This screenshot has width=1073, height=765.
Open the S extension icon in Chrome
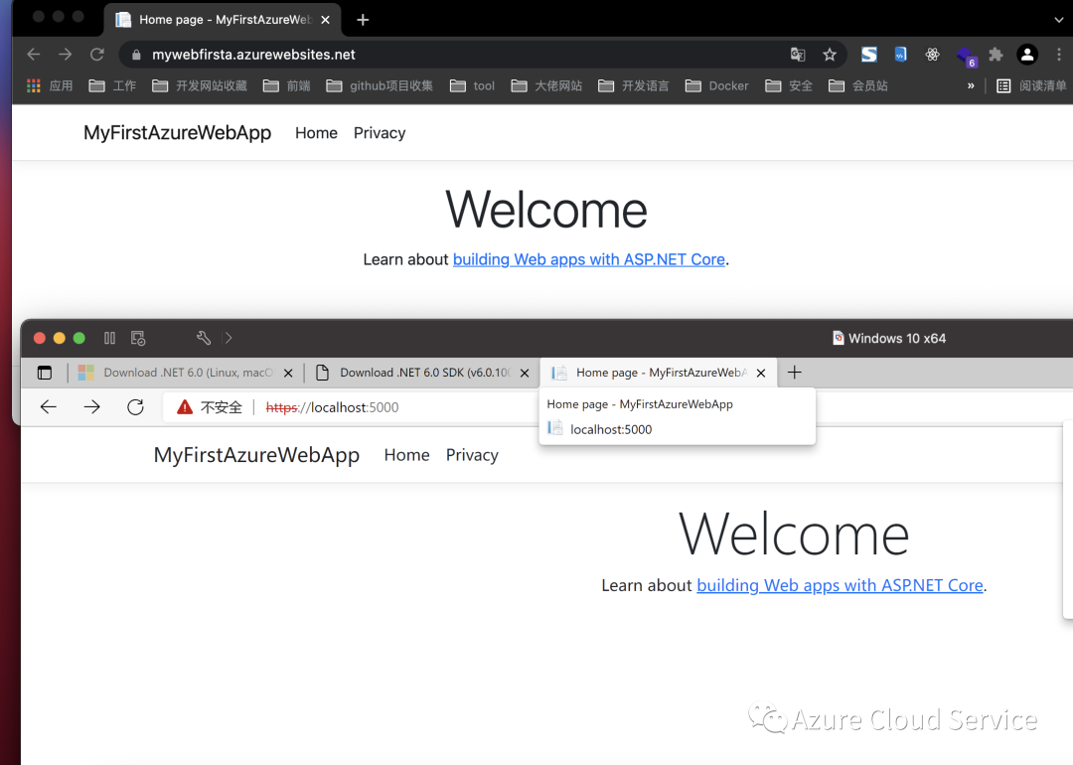[x=869, y=55]
